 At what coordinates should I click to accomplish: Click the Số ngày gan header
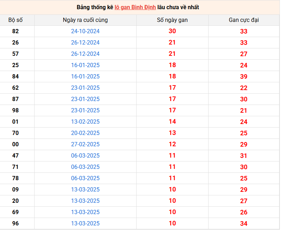[172, 20]
